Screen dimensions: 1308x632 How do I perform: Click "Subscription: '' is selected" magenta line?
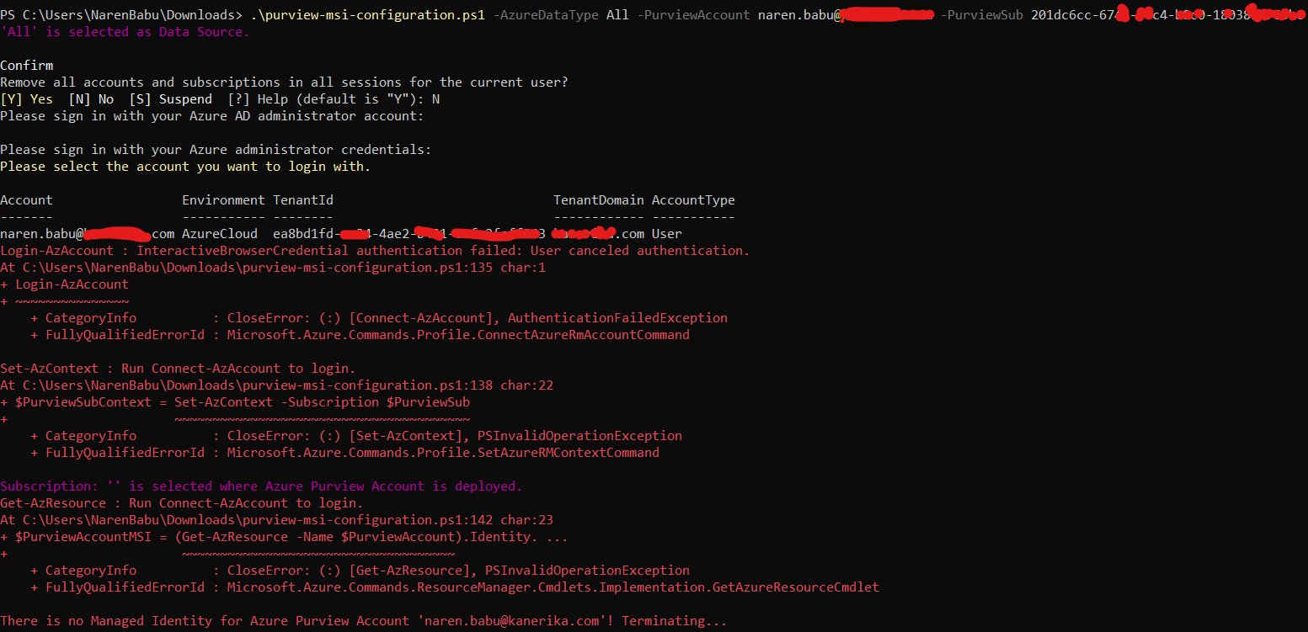coord(261,486)
